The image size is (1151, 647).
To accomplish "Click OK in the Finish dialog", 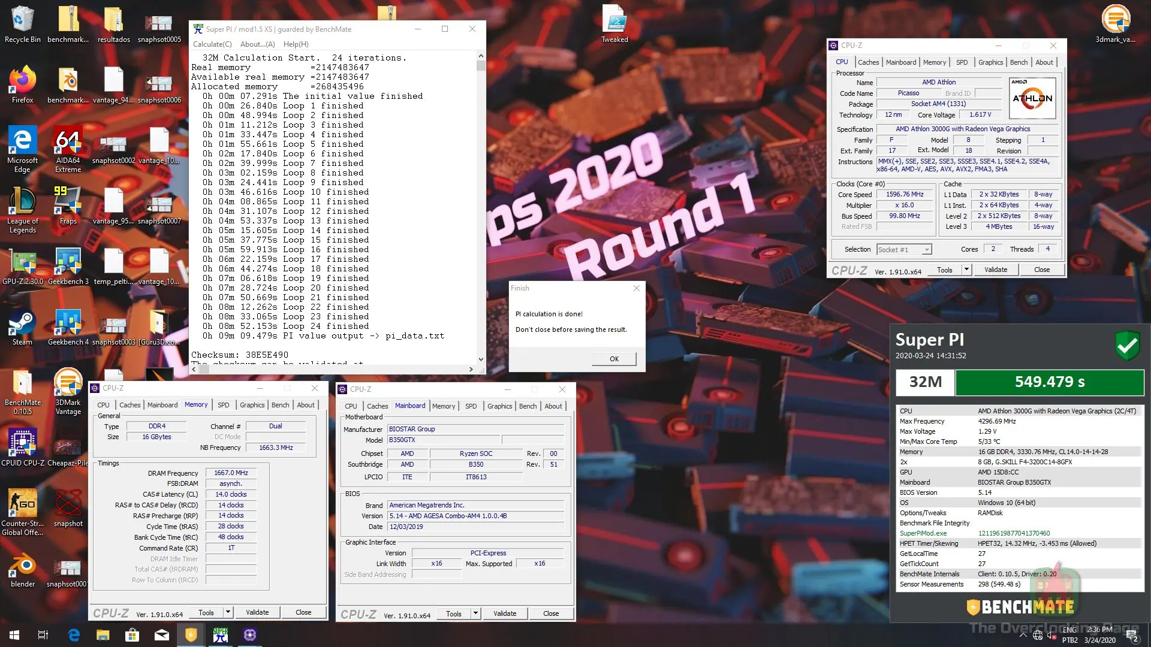I will (614, 359).
